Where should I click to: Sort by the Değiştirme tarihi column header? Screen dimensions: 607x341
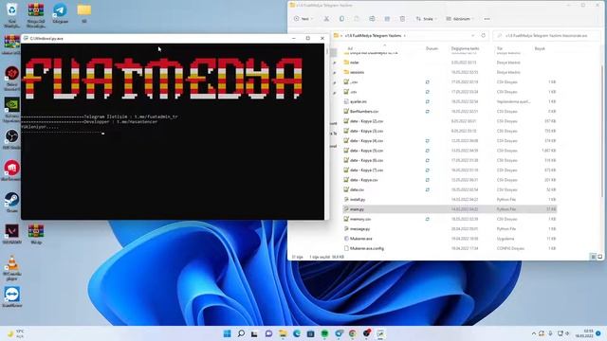465,48
